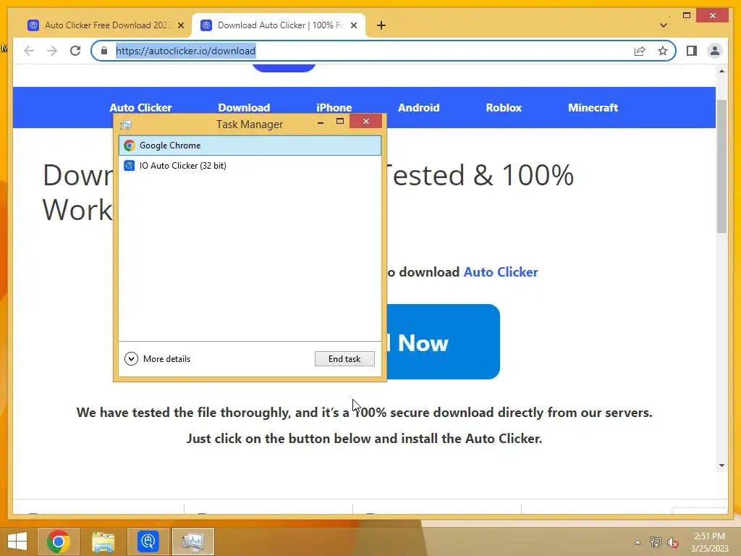The height and width of the screenshot is (556, 741).
Task: Expand More details in Task Manager
Action: pos(157,359)
